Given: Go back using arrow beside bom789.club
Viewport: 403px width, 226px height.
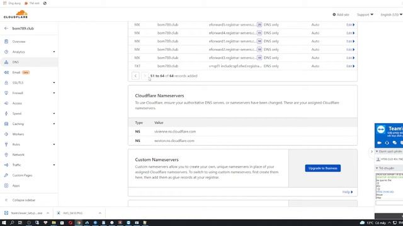Looking at the screenshot, I should (6, 28).
